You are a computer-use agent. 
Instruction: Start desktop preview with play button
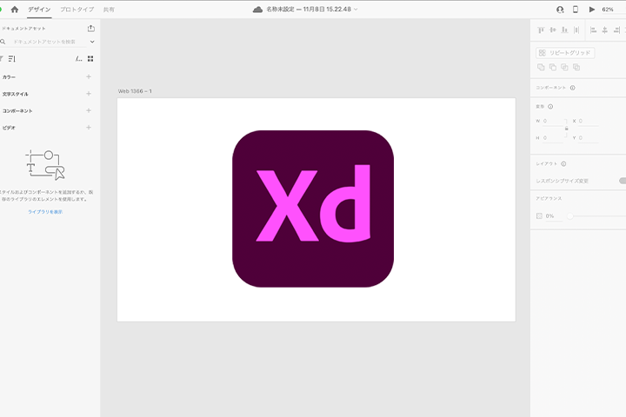click(592, 10)
